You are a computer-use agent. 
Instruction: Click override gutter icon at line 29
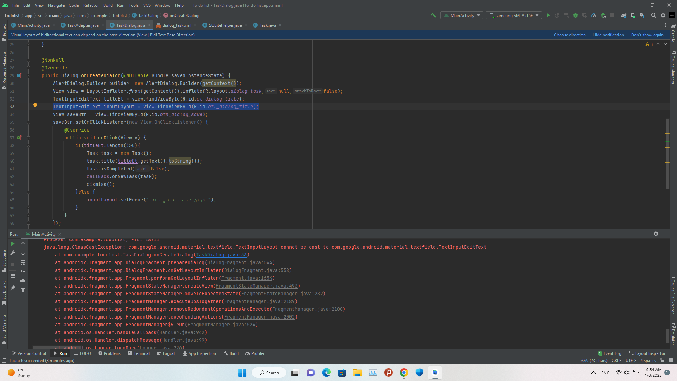[x=19, y=75]
